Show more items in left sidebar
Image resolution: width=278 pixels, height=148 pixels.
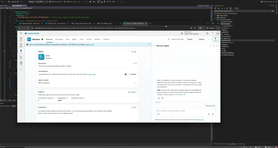(21, 70)
